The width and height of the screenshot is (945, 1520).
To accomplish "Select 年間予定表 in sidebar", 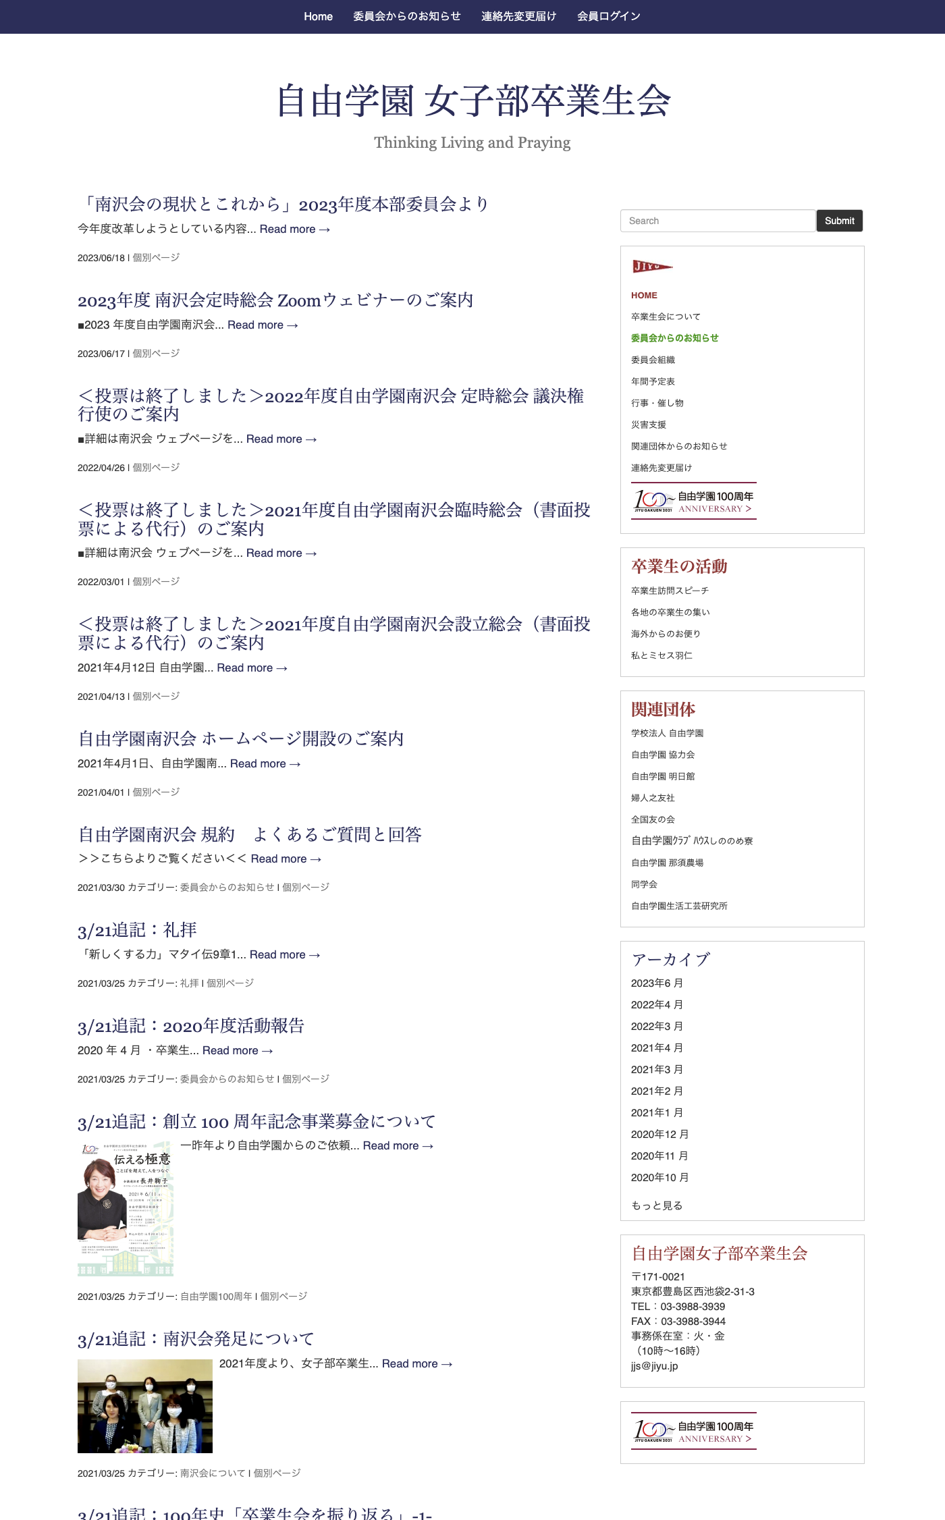I will 653,381.
